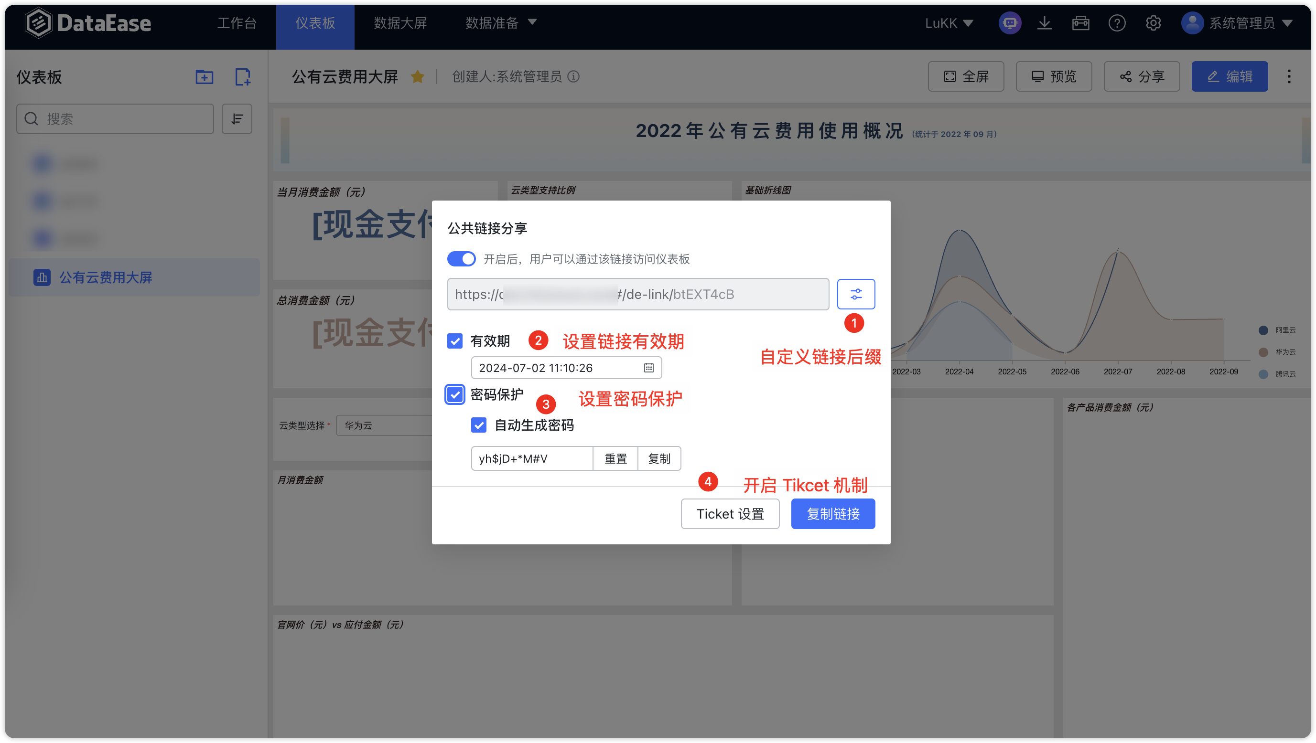Screen dimensions: 1316x743
Task: Click the DataEase logo
Action: tap(88, 23)
